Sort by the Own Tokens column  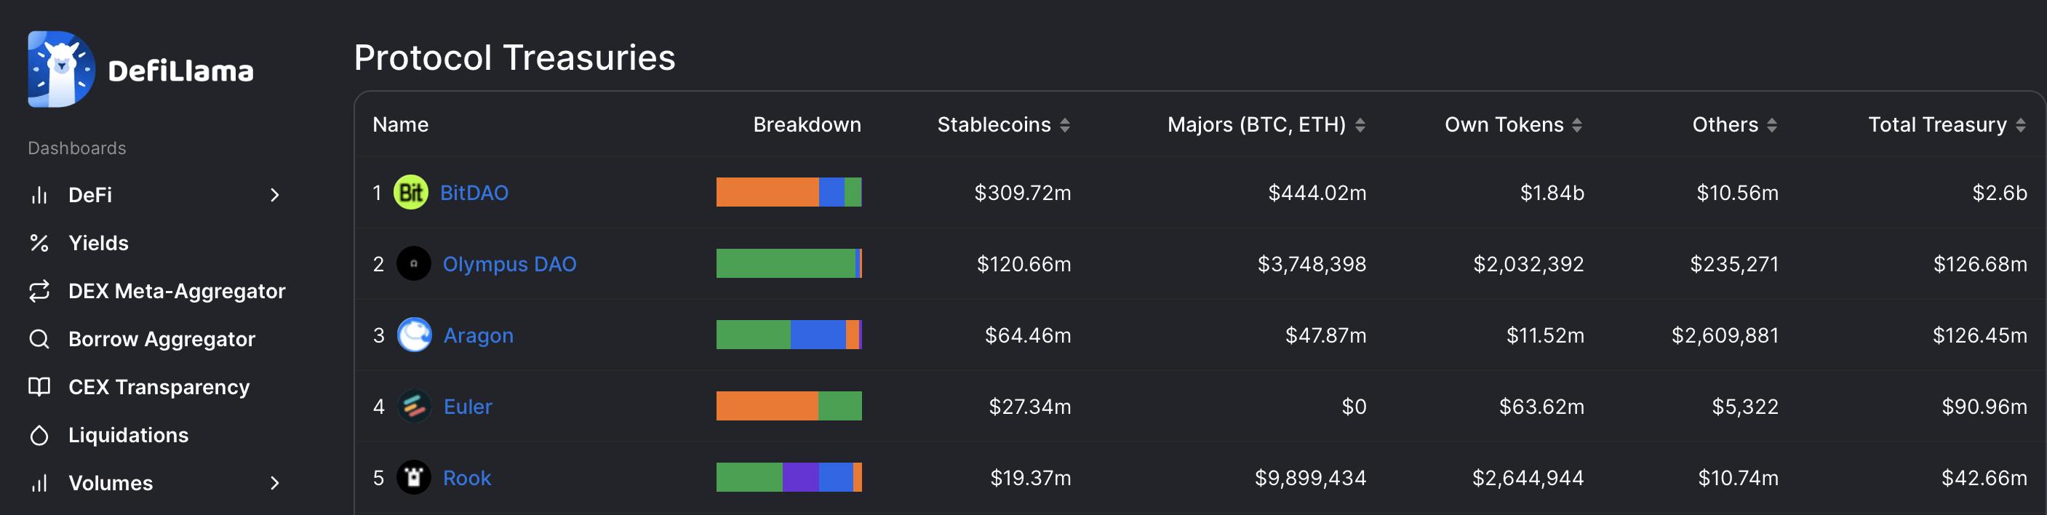[1576, 125]
